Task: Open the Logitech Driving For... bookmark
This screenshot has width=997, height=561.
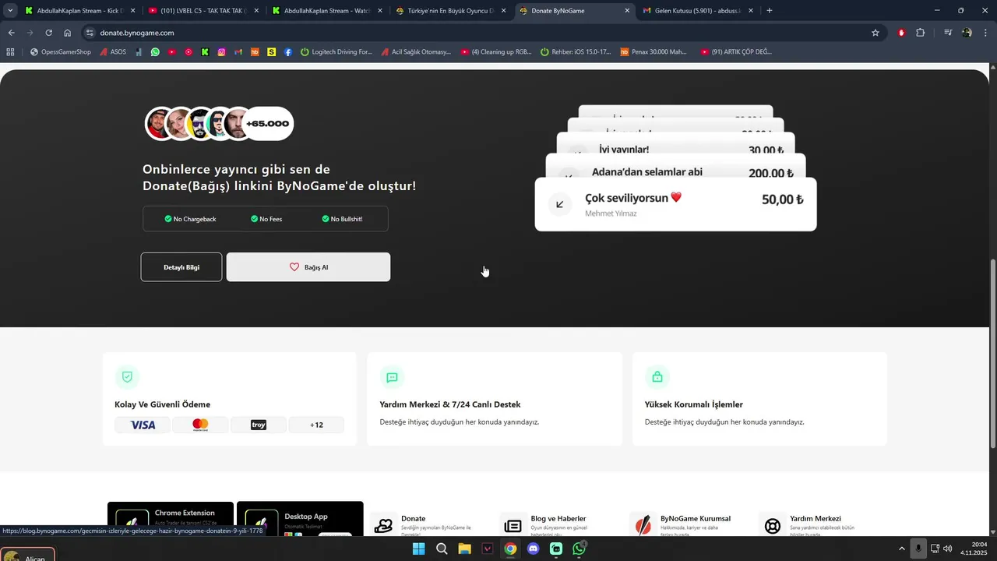Action: (x=336, y=52)
